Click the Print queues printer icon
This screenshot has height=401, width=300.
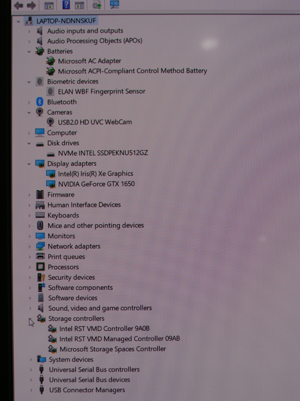(x=40, y=256)
